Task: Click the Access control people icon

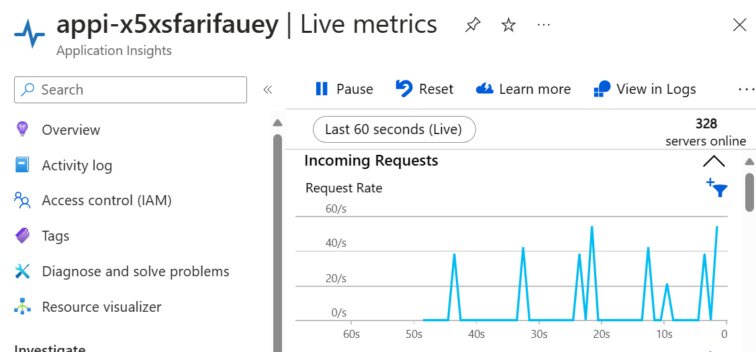Action: tap(23, 200)
